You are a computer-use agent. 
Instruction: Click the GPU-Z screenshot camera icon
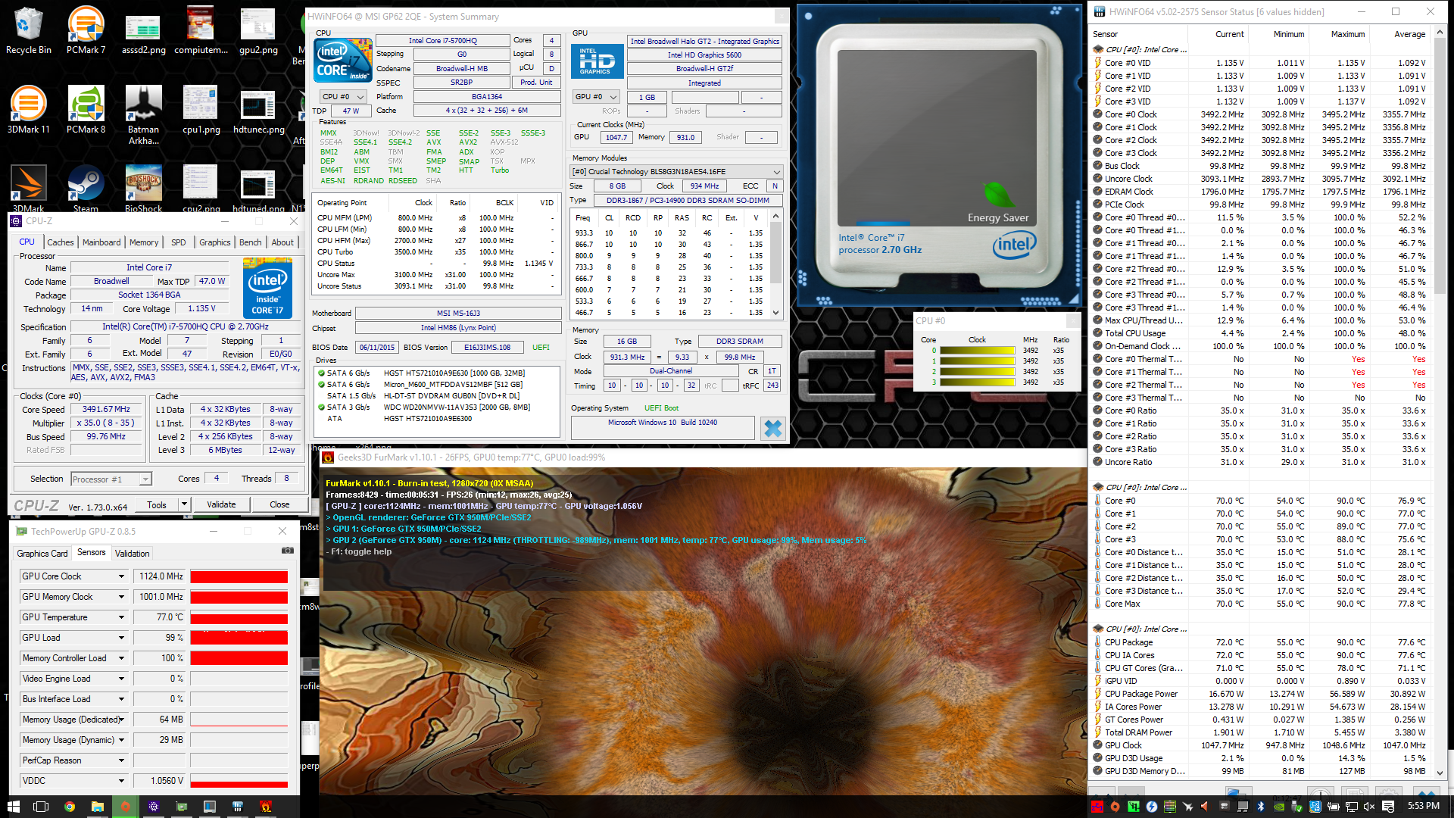point(287,551)
